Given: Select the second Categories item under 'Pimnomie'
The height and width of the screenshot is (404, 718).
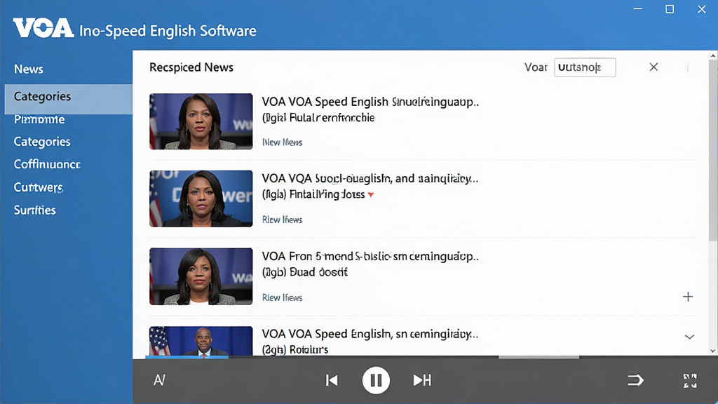Looking at the screenshot, I should 42,142.
